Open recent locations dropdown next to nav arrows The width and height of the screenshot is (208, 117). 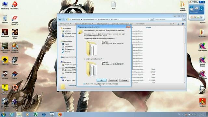(66, 19)
